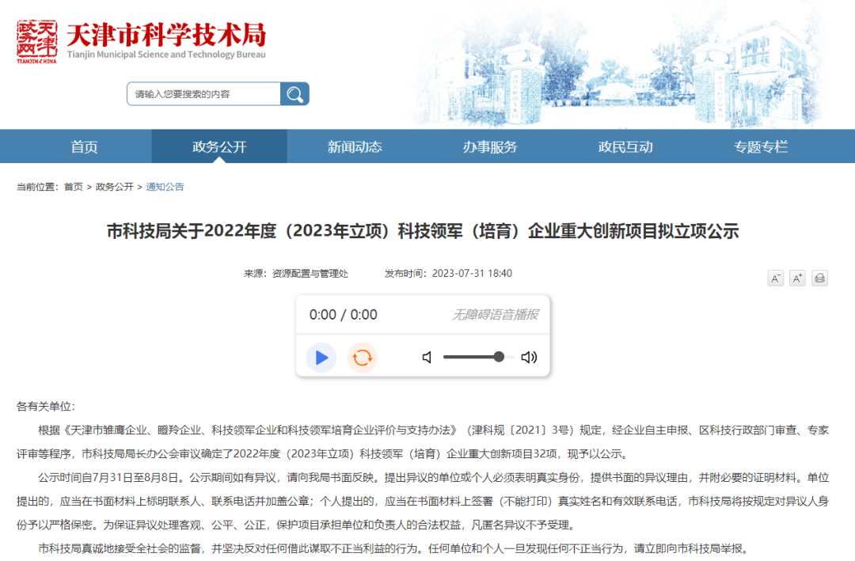The width and height of the screenshot is (855, 561).
Task: Click the 首页 breadcrumb link
Action: point(74,187)
